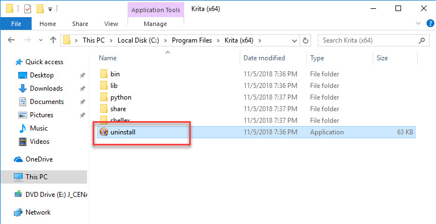436x224 pixels.
Task: Open Documents in navigation pane
Action: 47,102
